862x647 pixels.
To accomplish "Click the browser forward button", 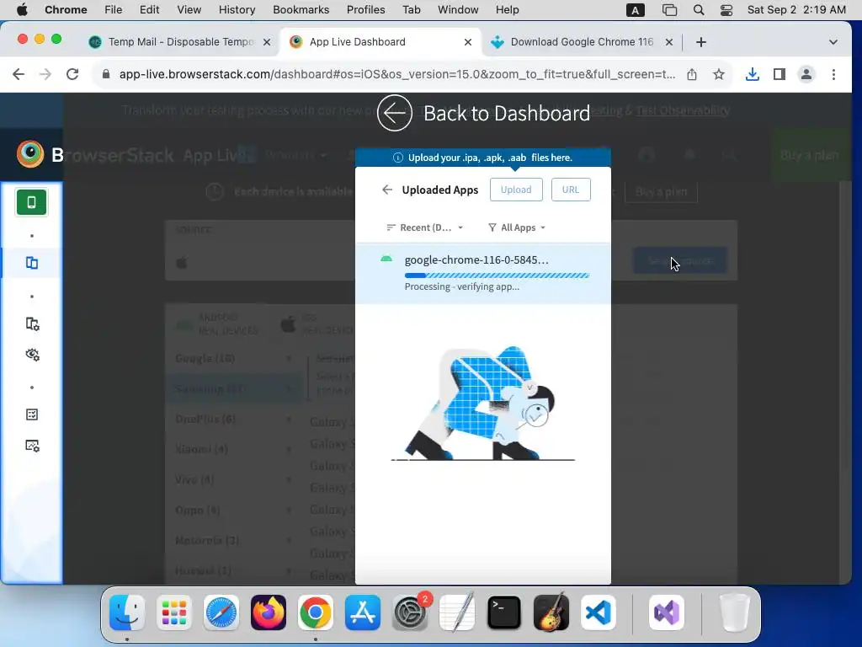I will tap(45, 74).
